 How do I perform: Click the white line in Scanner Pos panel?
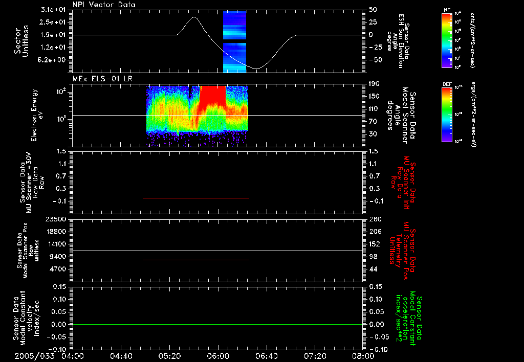217,251
